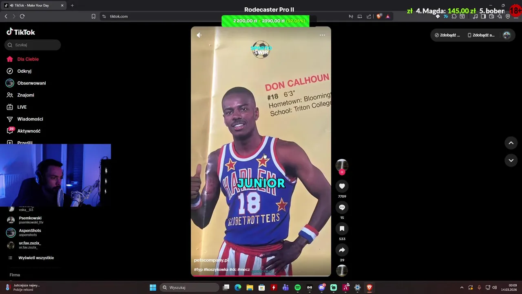The width and height of the screenshot is (522, 294).
Task: Mute the TikTok video sound
Action: 199,35
